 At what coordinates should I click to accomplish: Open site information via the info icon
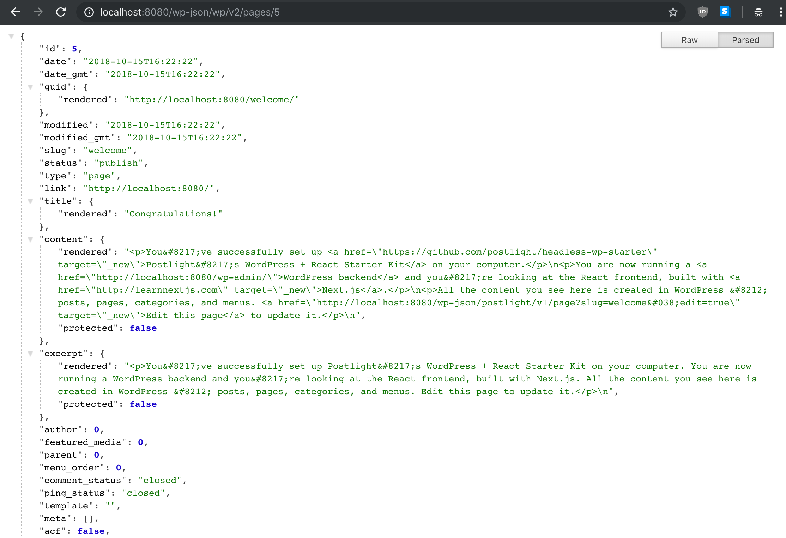tap(89, 12)
